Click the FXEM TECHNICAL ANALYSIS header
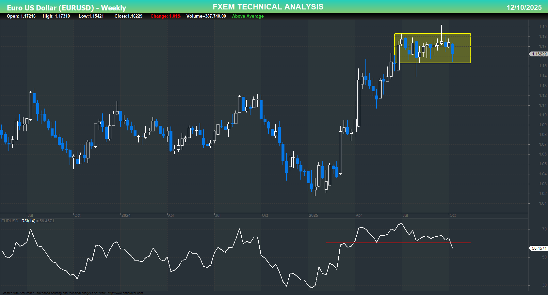 click(268, 7)
